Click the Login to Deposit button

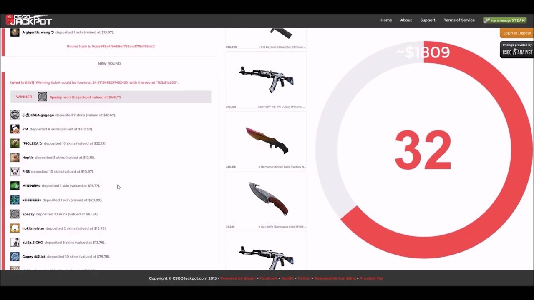click(517, 33)
